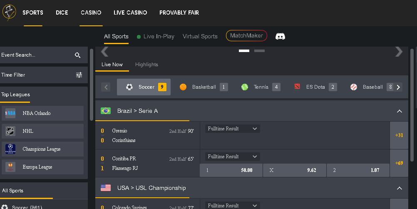The width and height of the screenshot is (417, 209).
Task: Go to next carousel banner arrow
Action: [399, 52]
